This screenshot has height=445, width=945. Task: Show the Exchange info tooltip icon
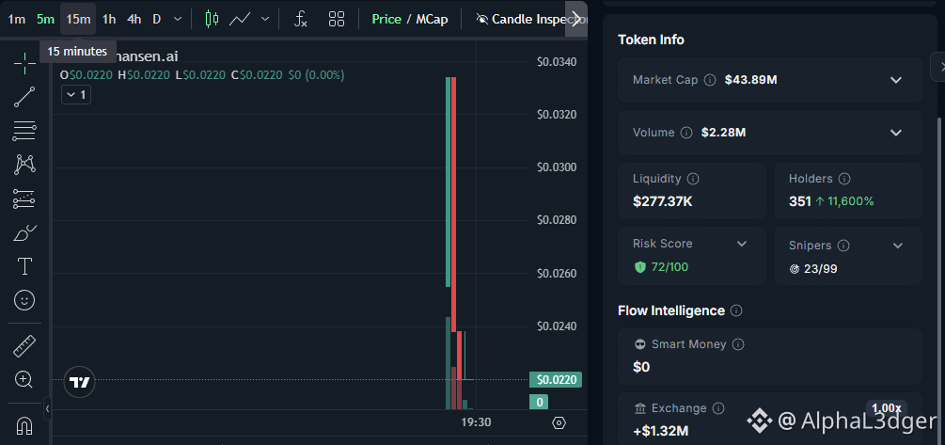(x=717, y=408)
